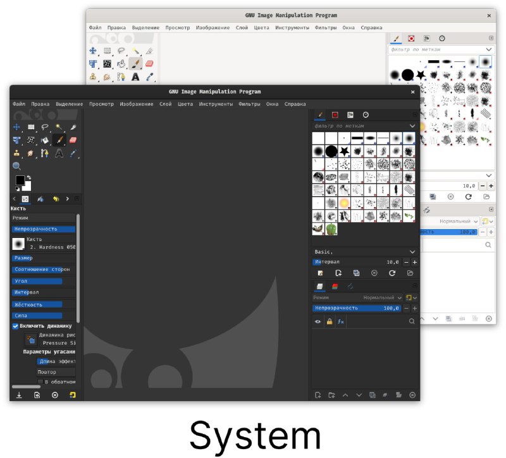The height and width of the screenshot is (458, 506).
Task: Toggle the Включить динамику checkbox
Action: (x=15, y=326)
